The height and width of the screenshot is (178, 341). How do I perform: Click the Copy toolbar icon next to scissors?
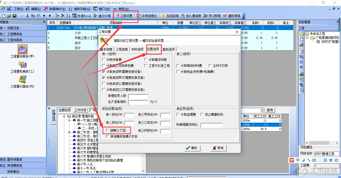33,16
